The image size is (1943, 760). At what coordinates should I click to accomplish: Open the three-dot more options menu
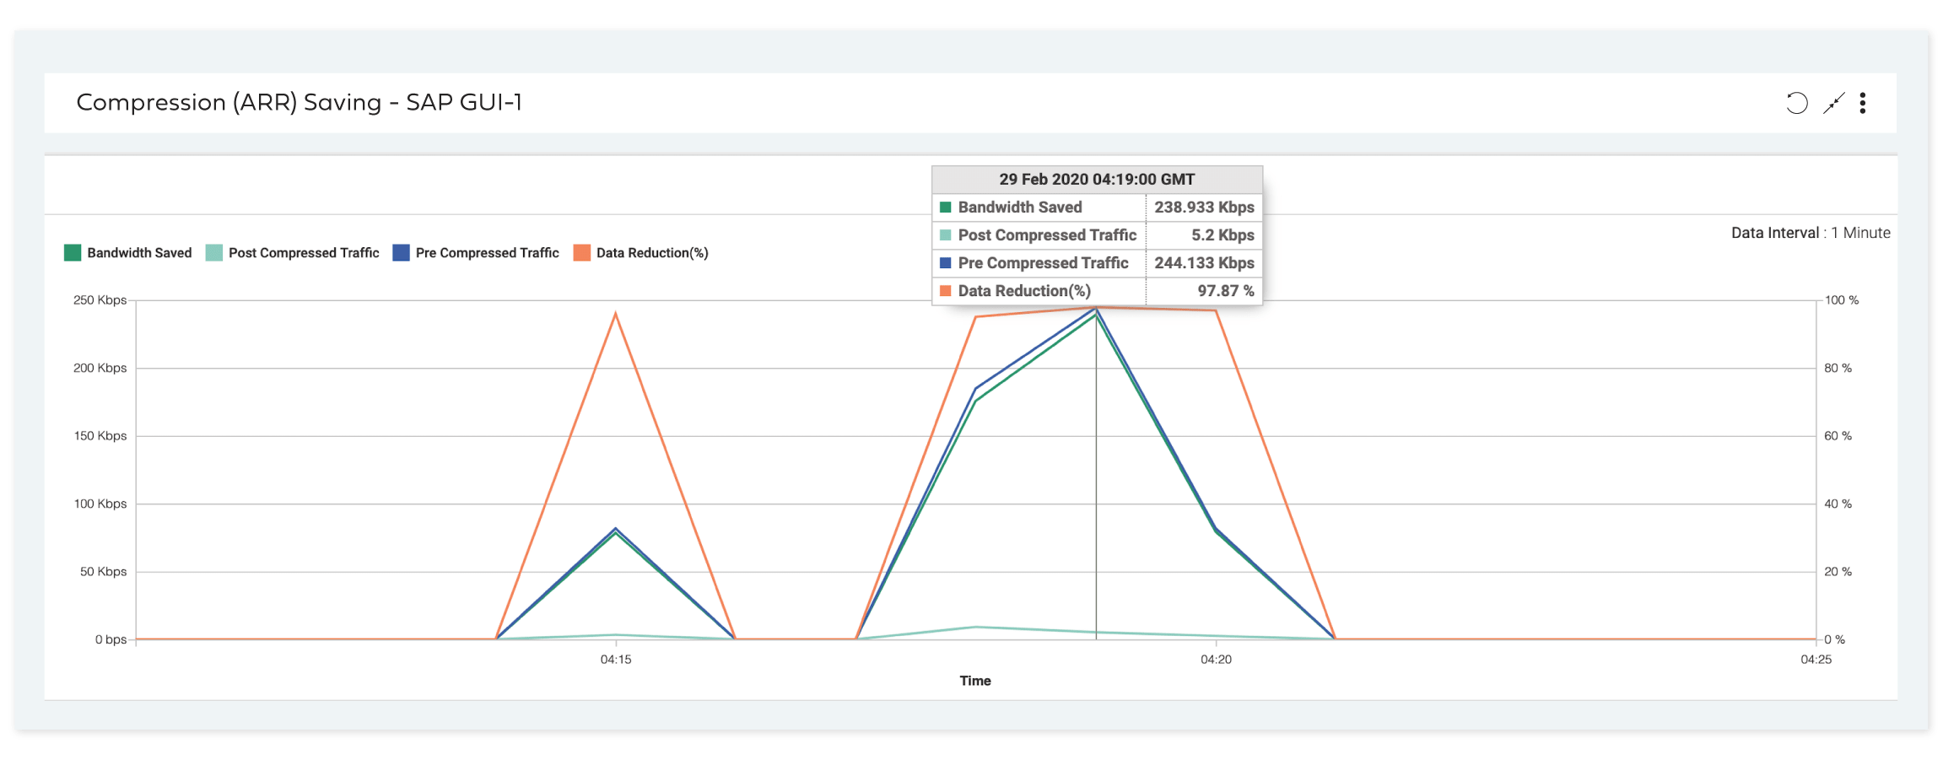[x=1863, y=103]
